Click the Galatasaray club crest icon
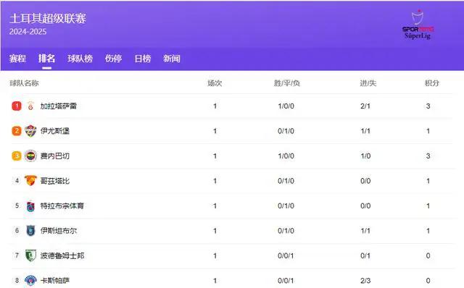 point(30,106)
